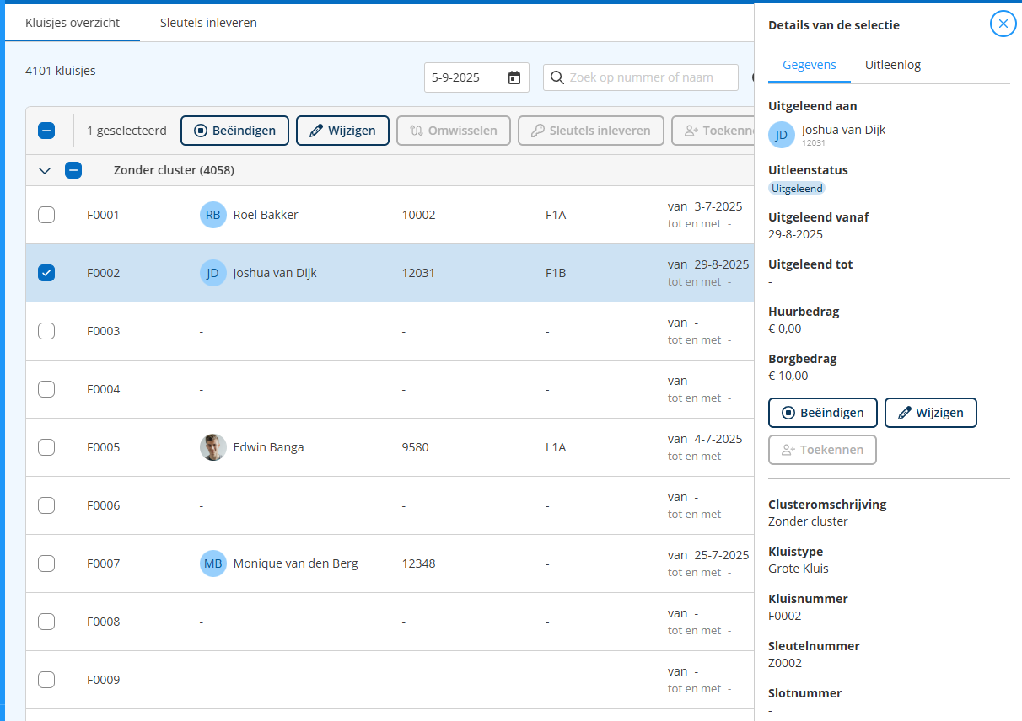Check the box for locker F0007
Screen dimensions: 1022x721
[x=46, y=563]
